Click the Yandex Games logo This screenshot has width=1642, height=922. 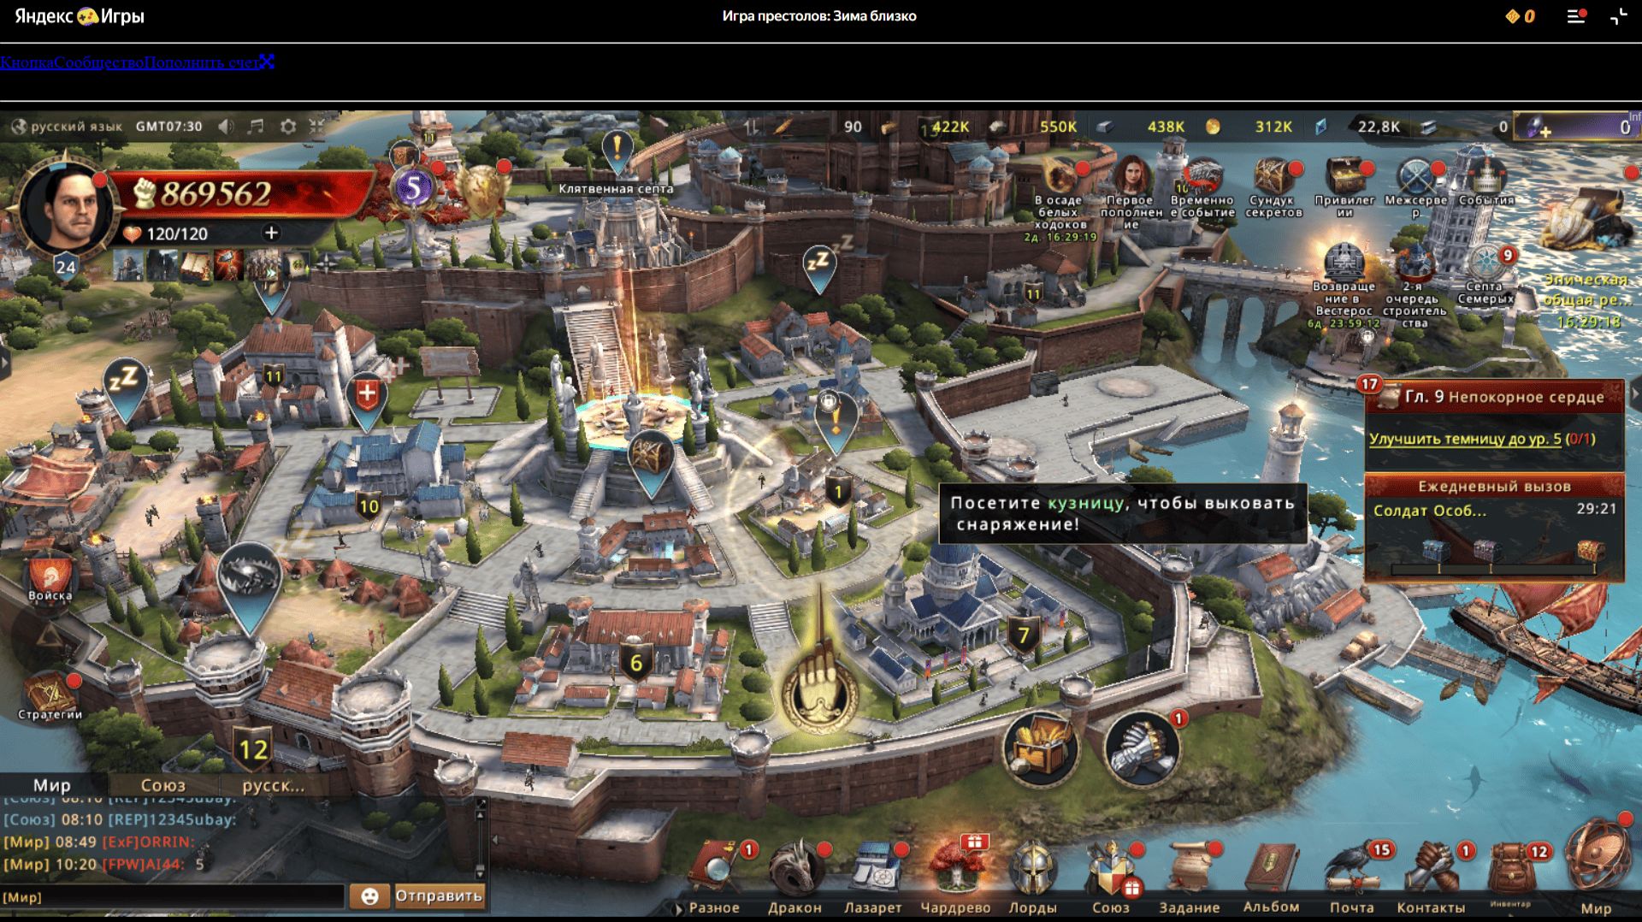80,16
